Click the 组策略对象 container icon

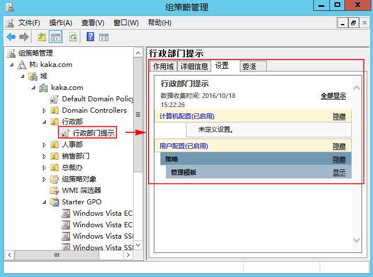55,179
